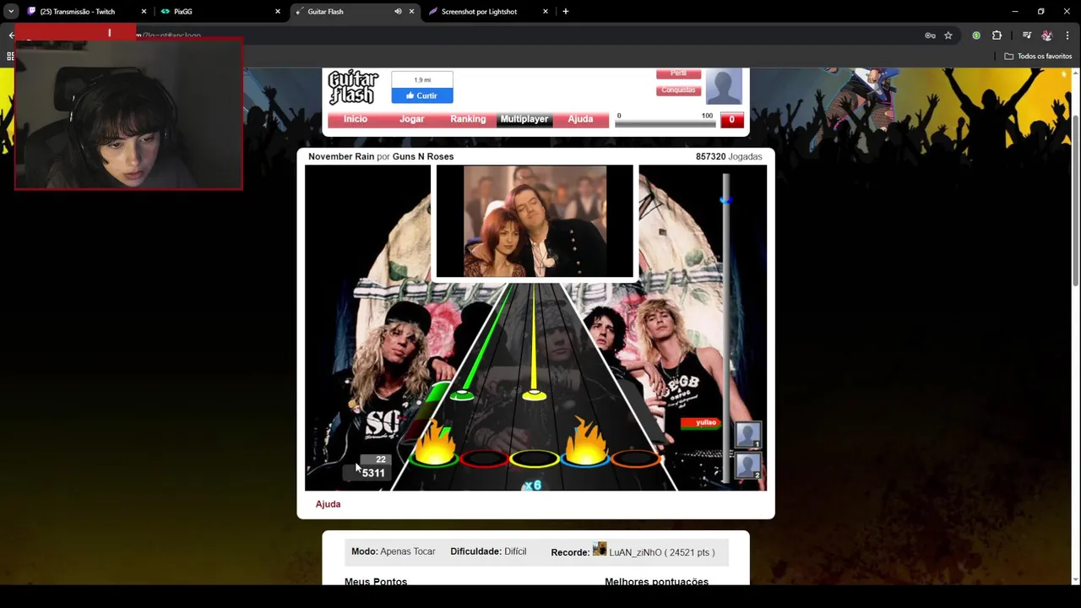Screen dimensions: 1081x608
Task: Click the Perfil button
Action: point(679,73)
